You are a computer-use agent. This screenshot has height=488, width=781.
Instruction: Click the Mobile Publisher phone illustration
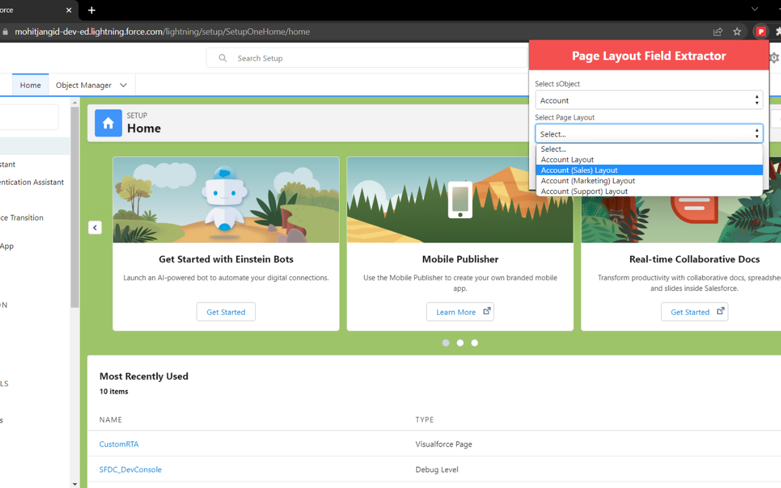[x=460, y=199]
